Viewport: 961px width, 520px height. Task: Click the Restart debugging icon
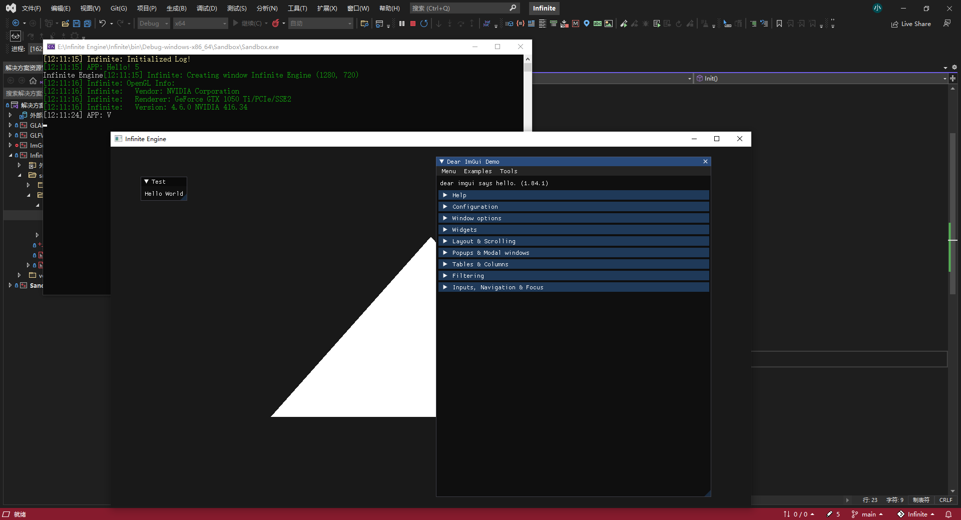(x=424, y=24)
